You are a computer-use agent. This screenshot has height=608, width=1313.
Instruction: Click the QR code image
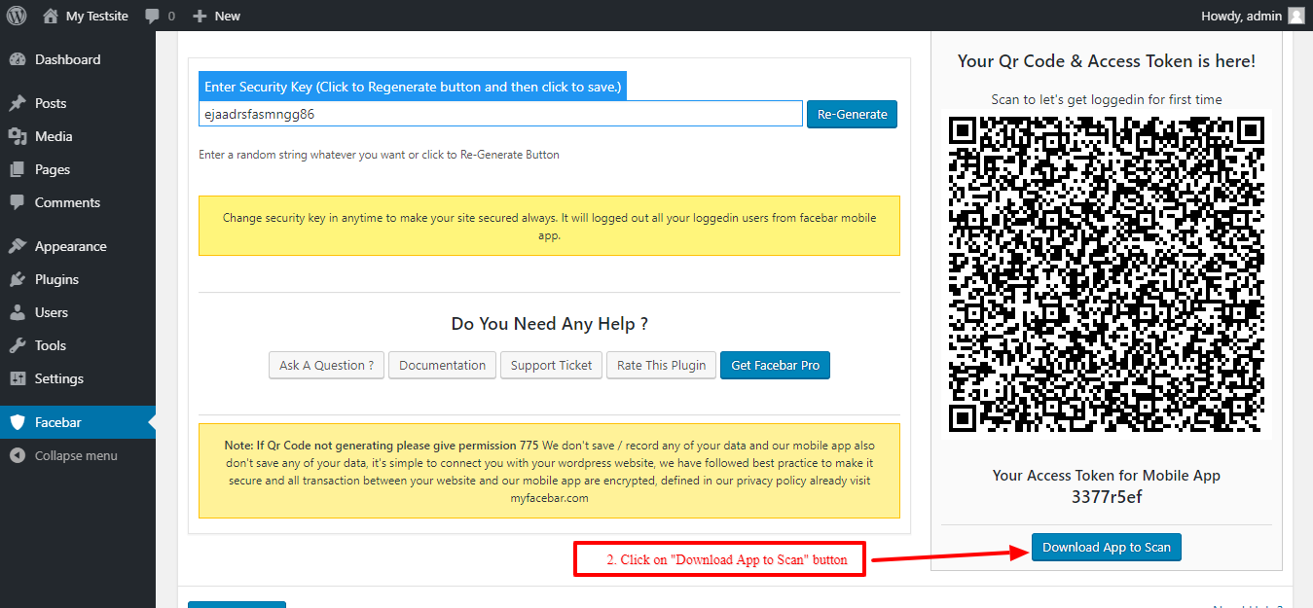(x=1106, y=275)
